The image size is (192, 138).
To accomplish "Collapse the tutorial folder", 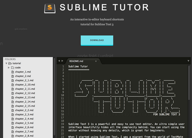I will click(x=6, y=63).
